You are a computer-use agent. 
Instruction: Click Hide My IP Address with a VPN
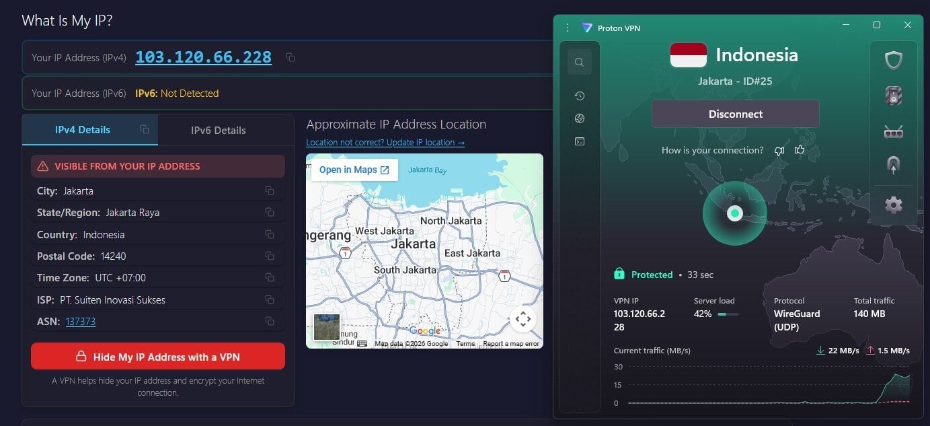tap(158, 356)
